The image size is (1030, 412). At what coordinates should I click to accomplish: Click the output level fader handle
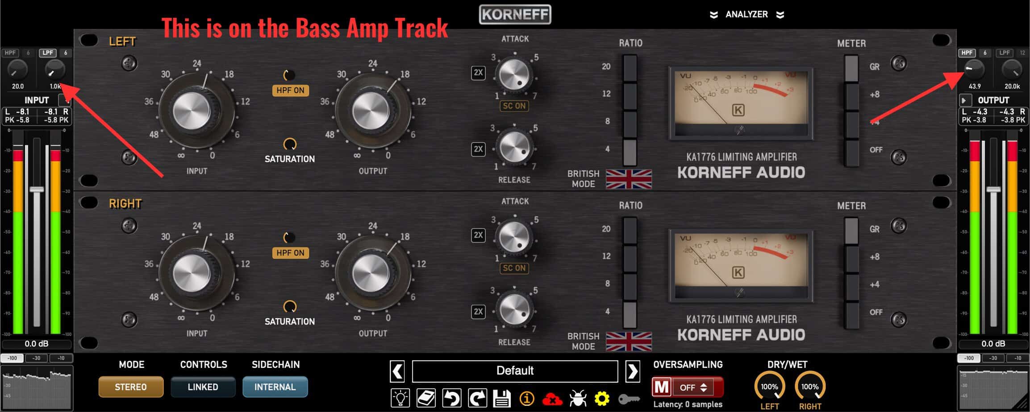[993, 190]
